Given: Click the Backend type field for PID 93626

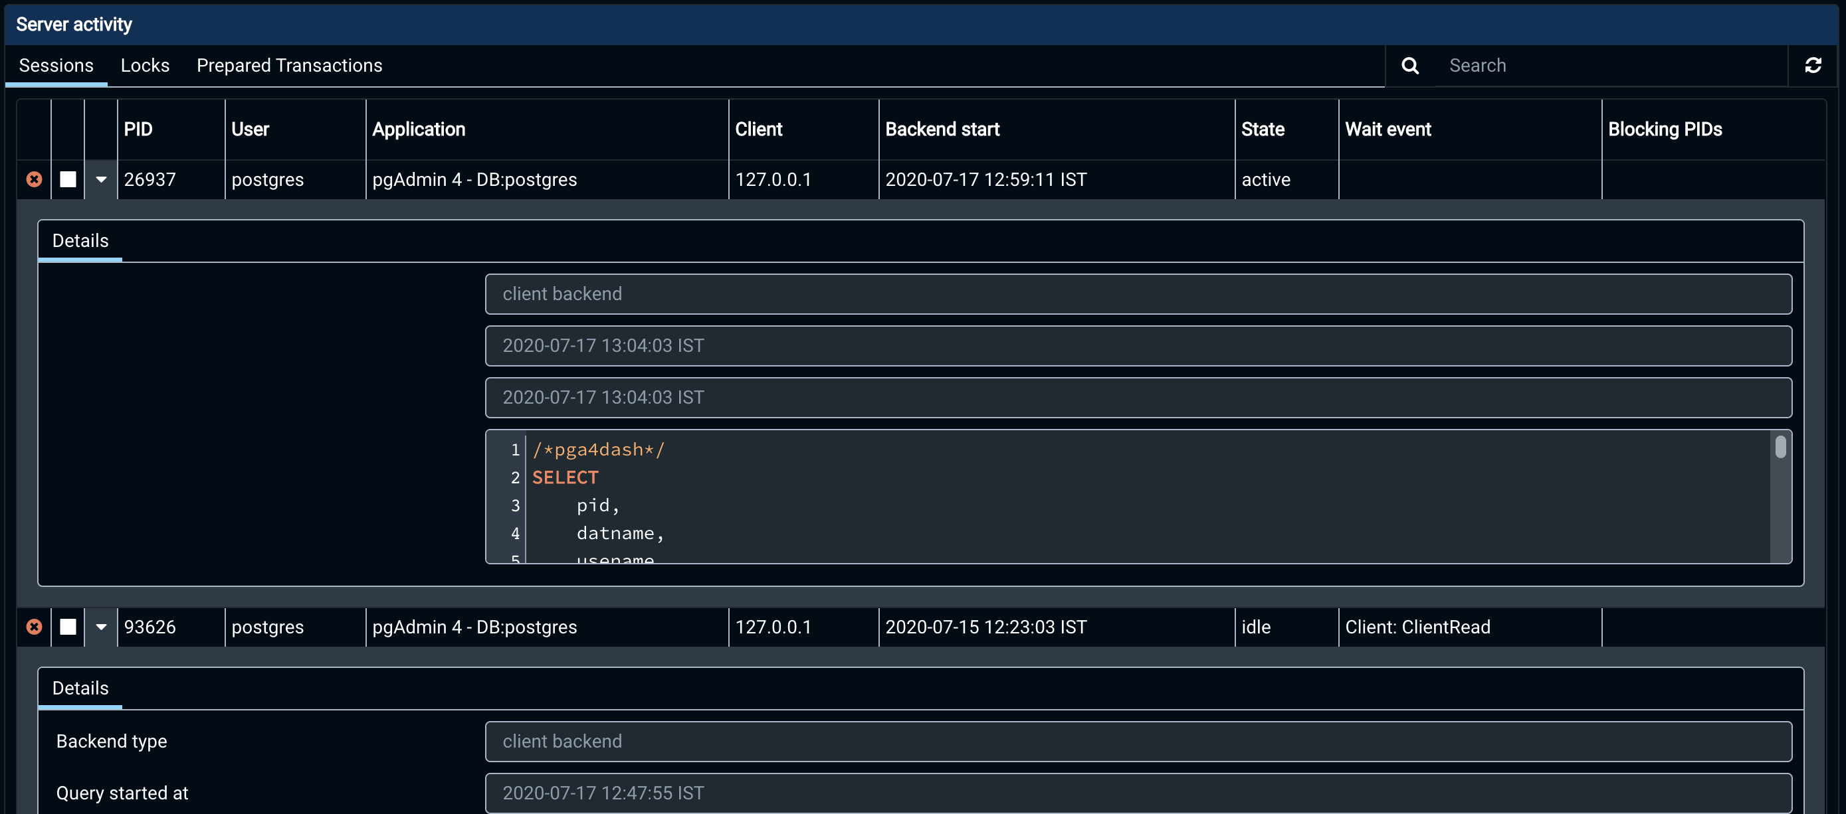Looking at the screenshot, I should [1138, 741].
